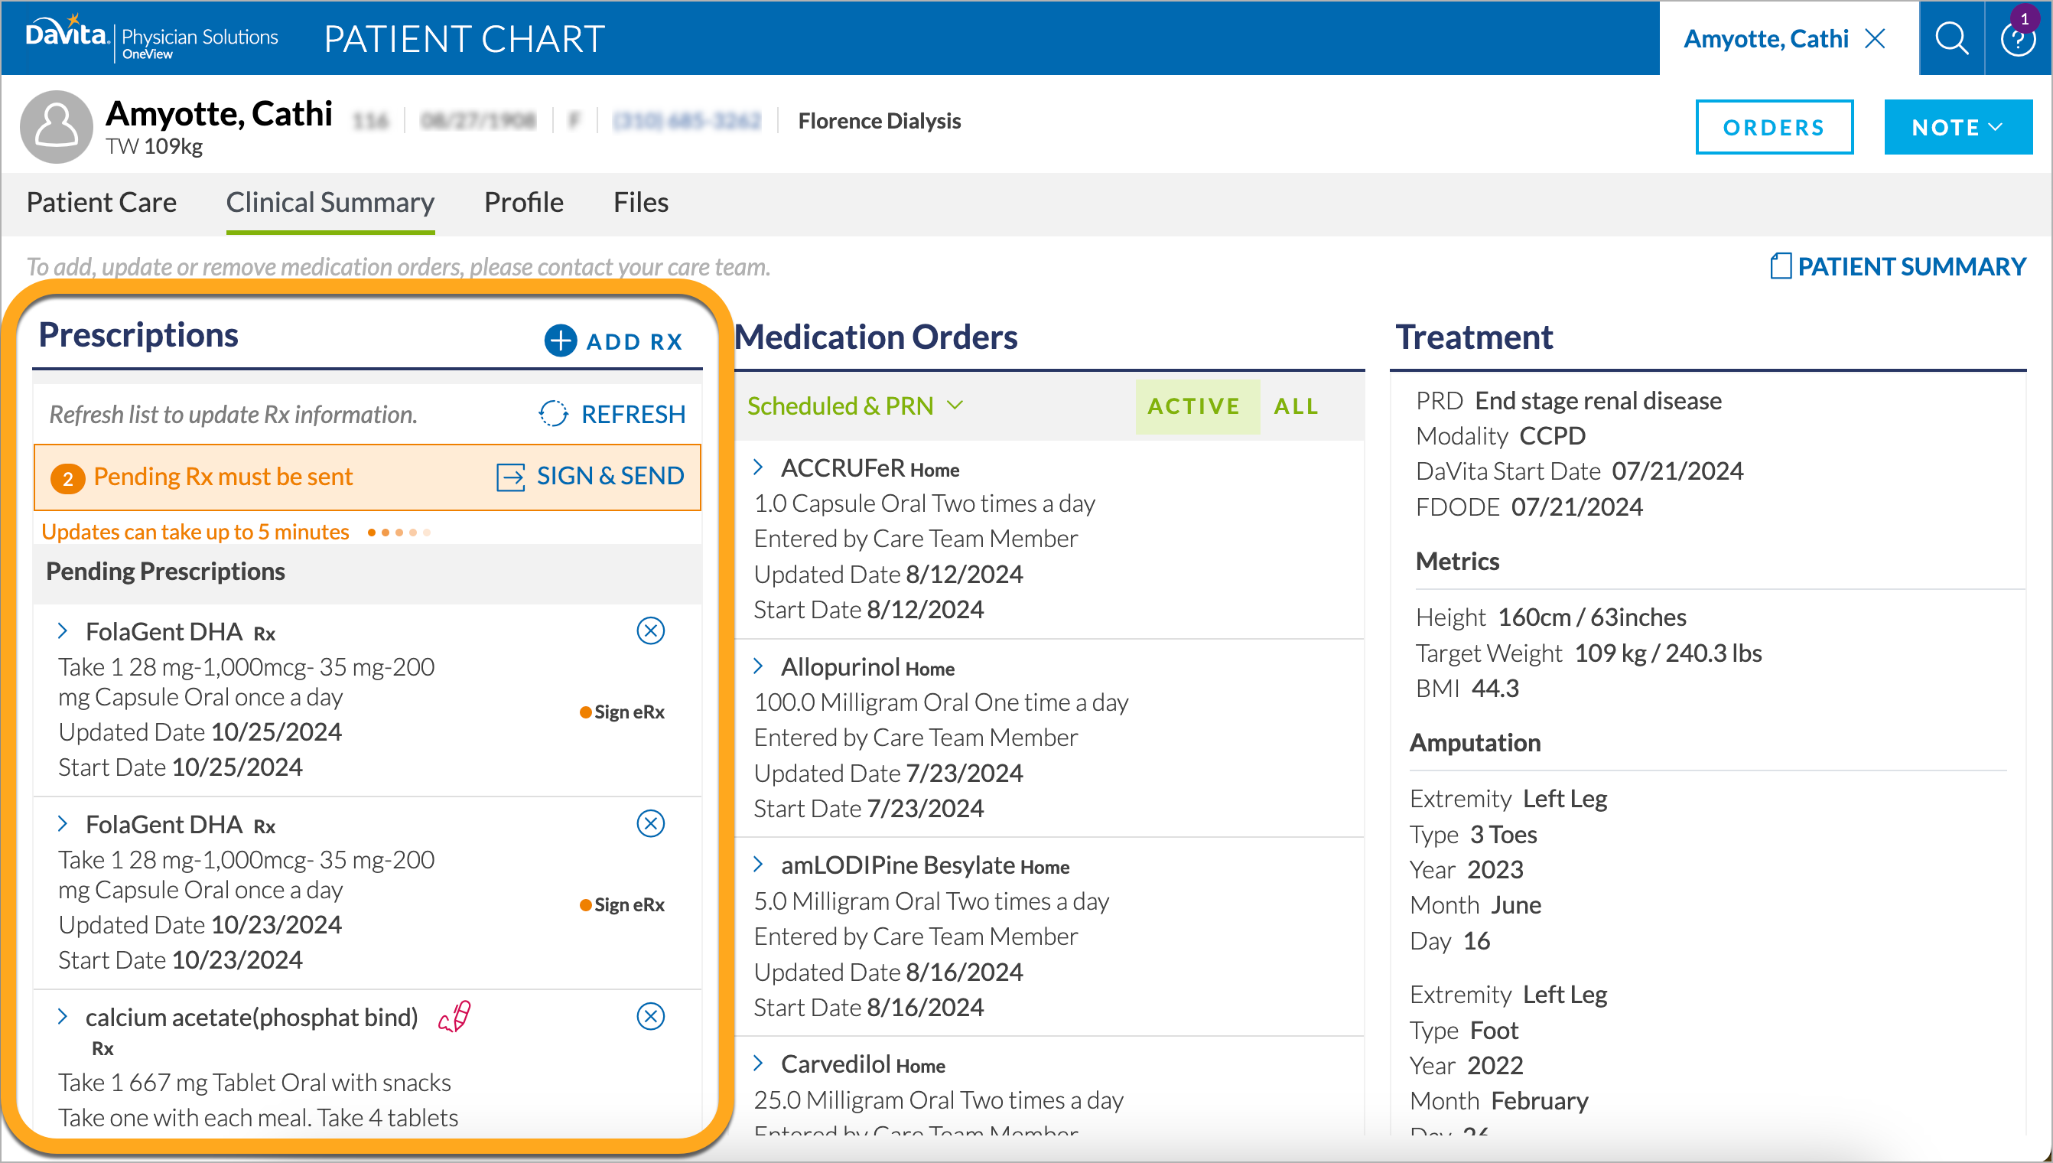Click the patient avatar photo placeholder
This screenshot has width=2053, height=1163.
(x=57, y=126)
